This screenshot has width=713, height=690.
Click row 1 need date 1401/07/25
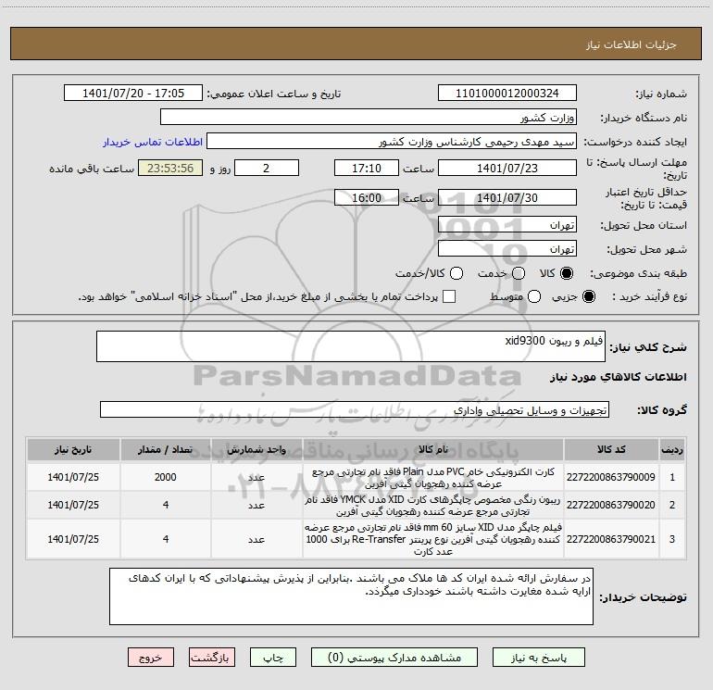point(73,477)
